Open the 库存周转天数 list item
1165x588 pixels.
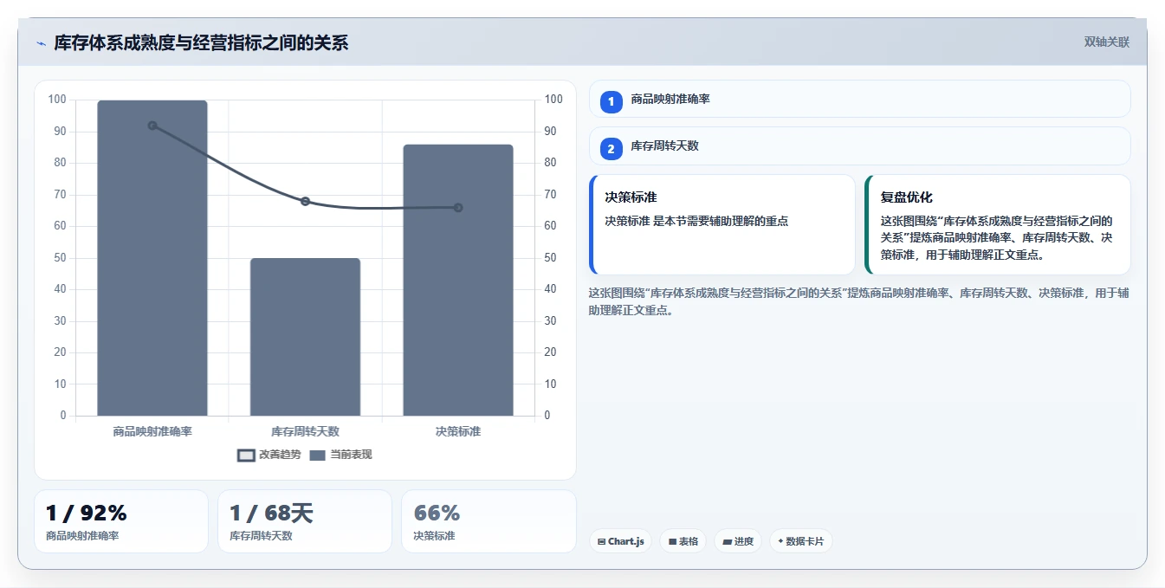pos(859,145)
